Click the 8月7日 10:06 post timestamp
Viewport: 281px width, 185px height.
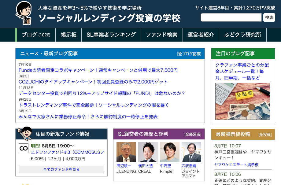coord(227,174)
